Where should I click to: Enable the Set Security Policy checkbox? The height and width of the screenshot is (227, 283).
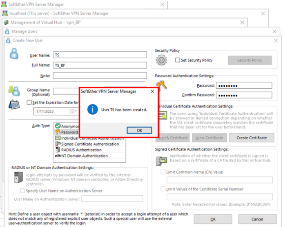pos(177,60)
